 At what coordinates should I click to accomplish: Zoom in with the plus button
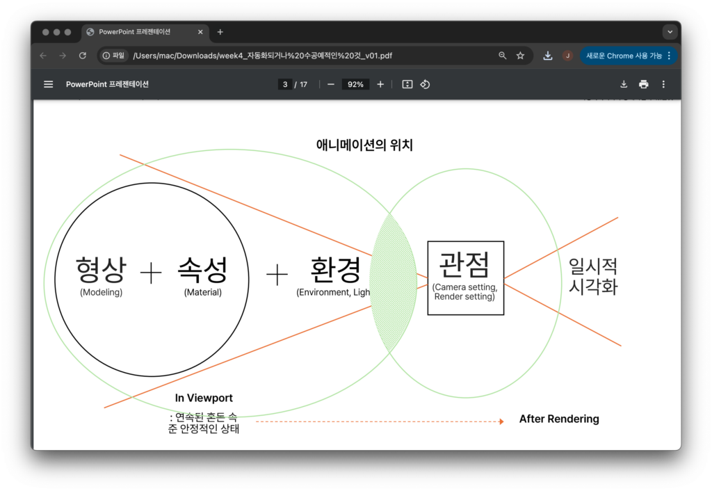[x=380, y=84]
